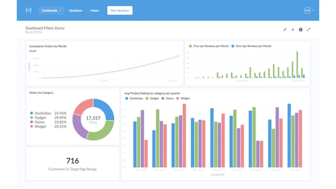Screen dimensions: 336x189
Task: Click the New Question button
Action: (x=120, y=11)
